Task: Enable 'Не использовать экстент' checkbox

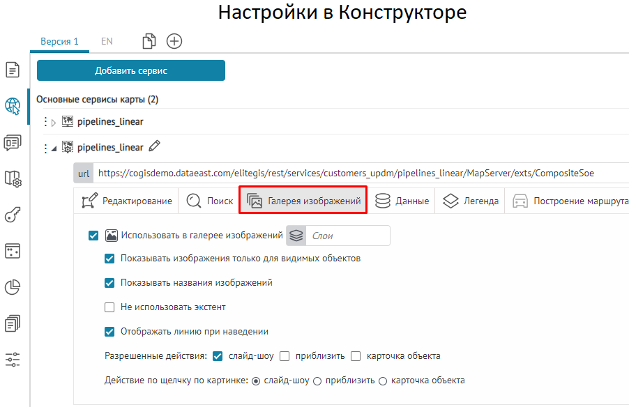Action: click(x=109, y=307)
